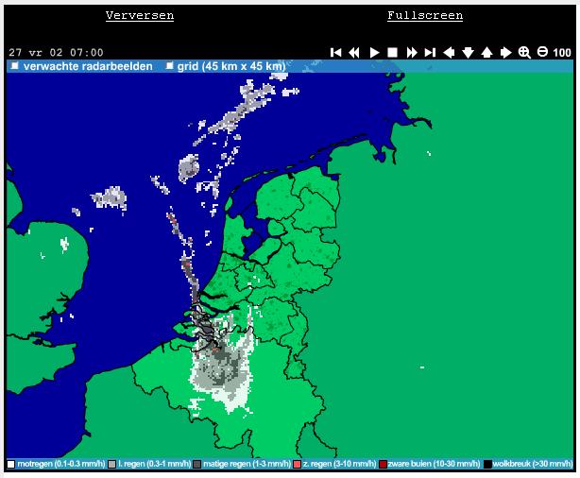Toggle the grid (45 km x 45 km) checkbox
This screenshot has width=580, height=478.
(169, 66)
